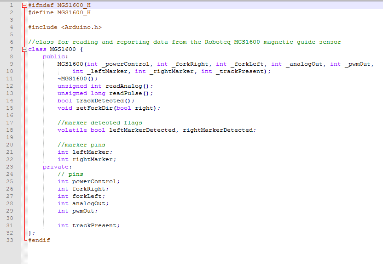Click 'leftMarkerDetected' variable
Image resolution: width=383 pixels, height=264 pixels.
coord(142,130)
